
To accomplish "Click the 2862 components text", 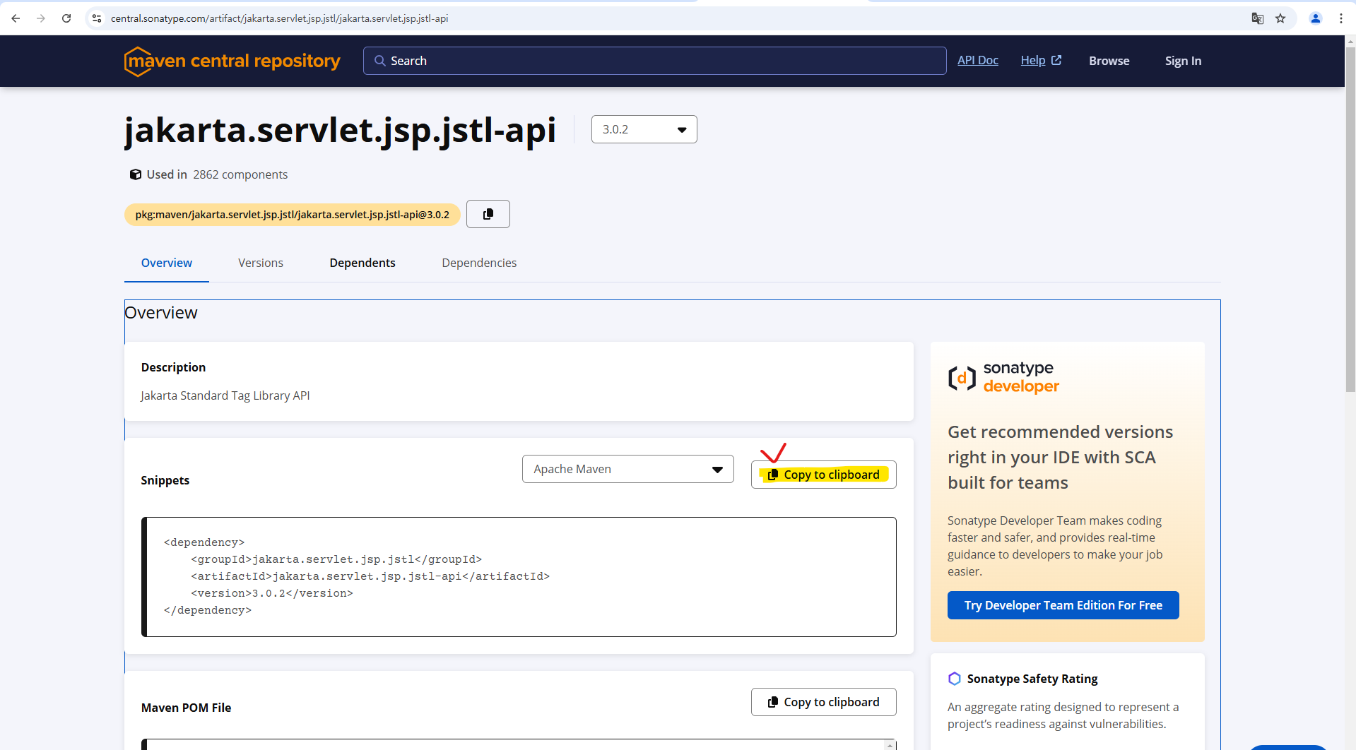I will [x=240, y=174].
